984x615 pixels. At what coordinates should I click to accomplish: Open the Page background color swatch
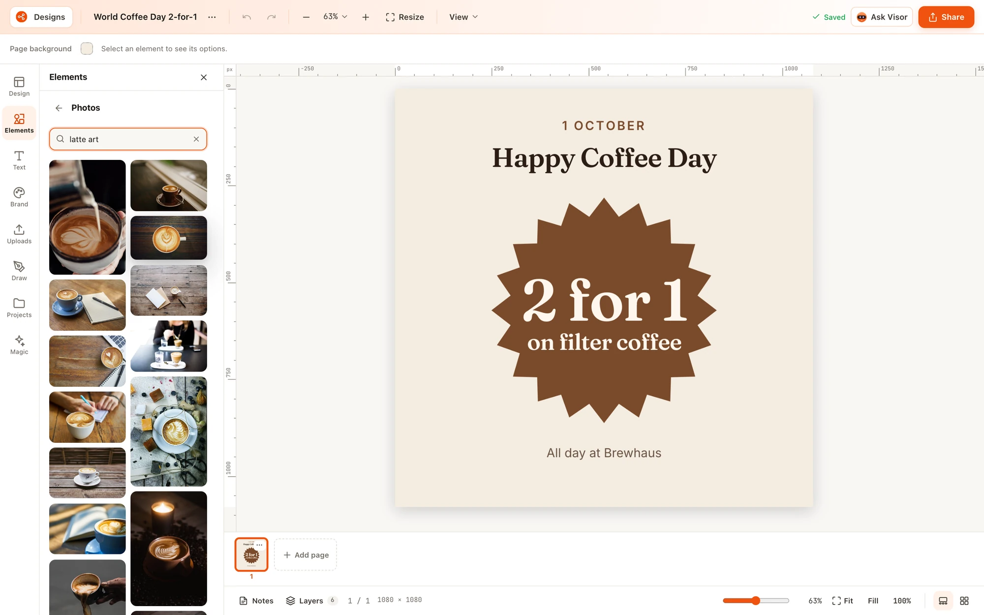87,48
